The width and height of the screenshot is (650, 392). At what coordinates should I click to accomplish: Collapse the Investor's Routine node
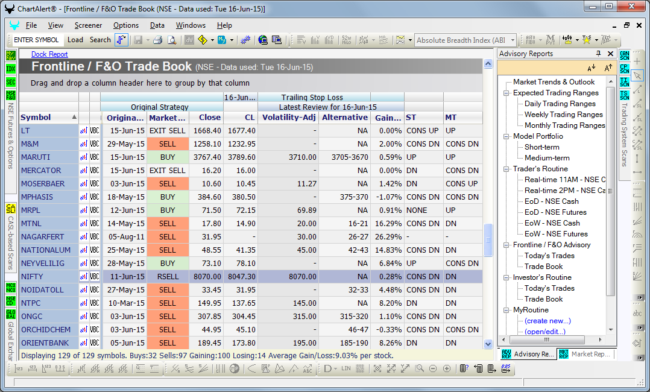coord(506,277)
